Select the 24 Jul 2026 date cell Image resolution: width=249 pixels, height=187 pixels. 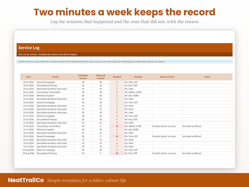pos(29,113)
